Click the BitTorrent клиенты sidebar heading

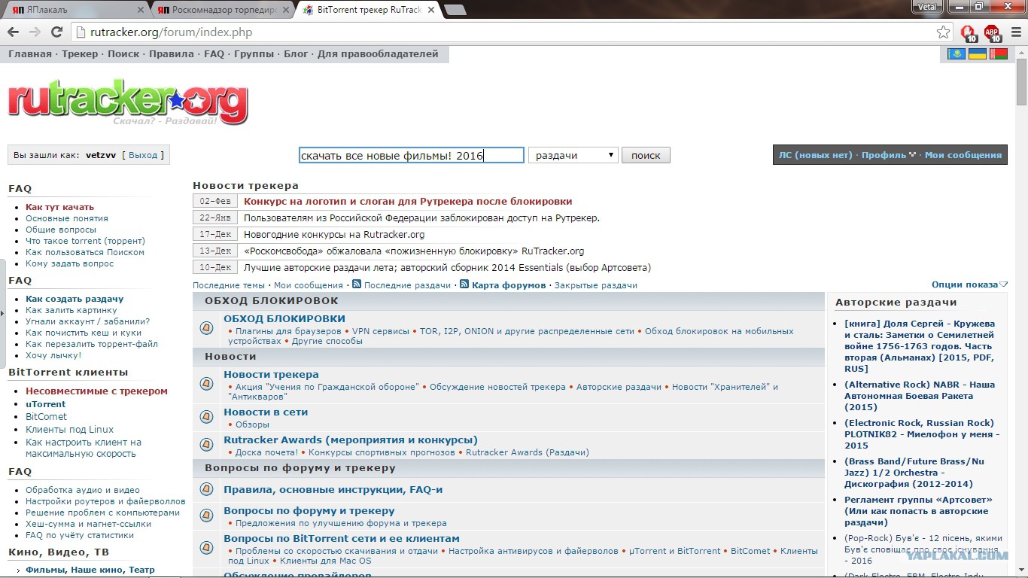[x=68, y=372]
